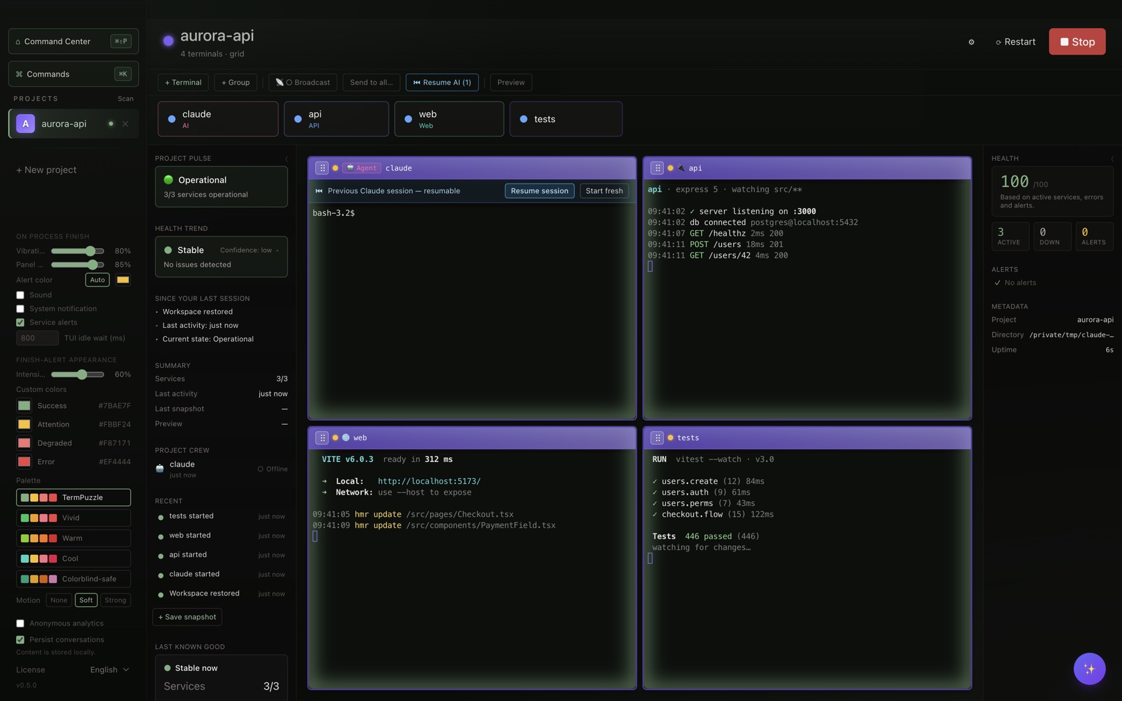Open the Send to all dropdown
1122x701 pixels.
(371, 83)
